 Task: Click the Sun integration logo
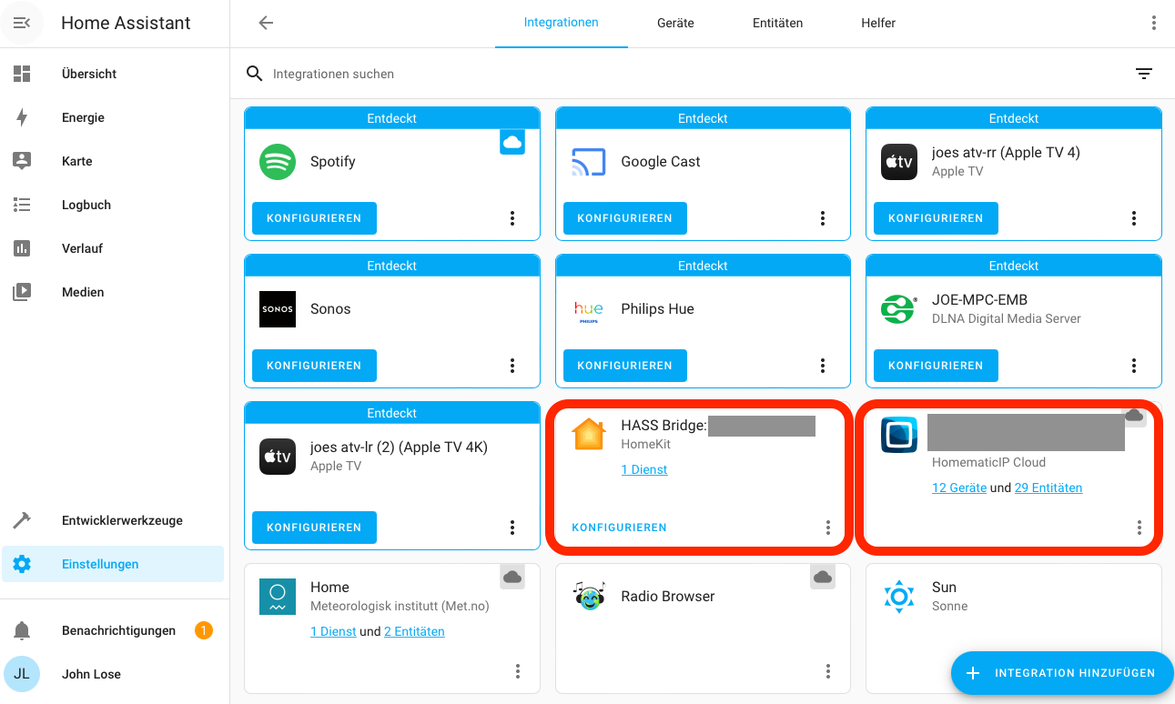(899, 596)
